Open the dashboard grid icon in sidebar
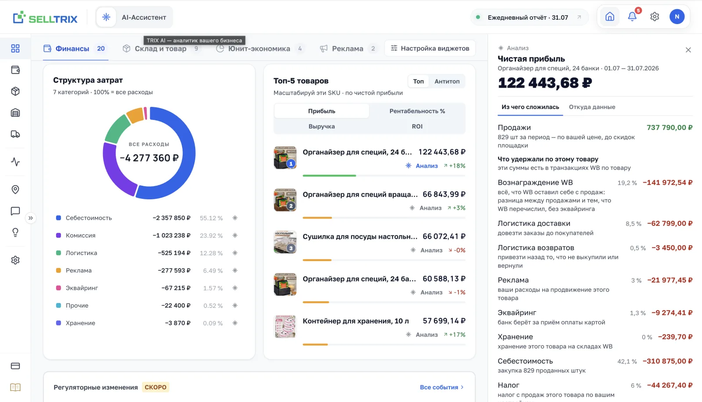702x402 pixels. [15, 49]
